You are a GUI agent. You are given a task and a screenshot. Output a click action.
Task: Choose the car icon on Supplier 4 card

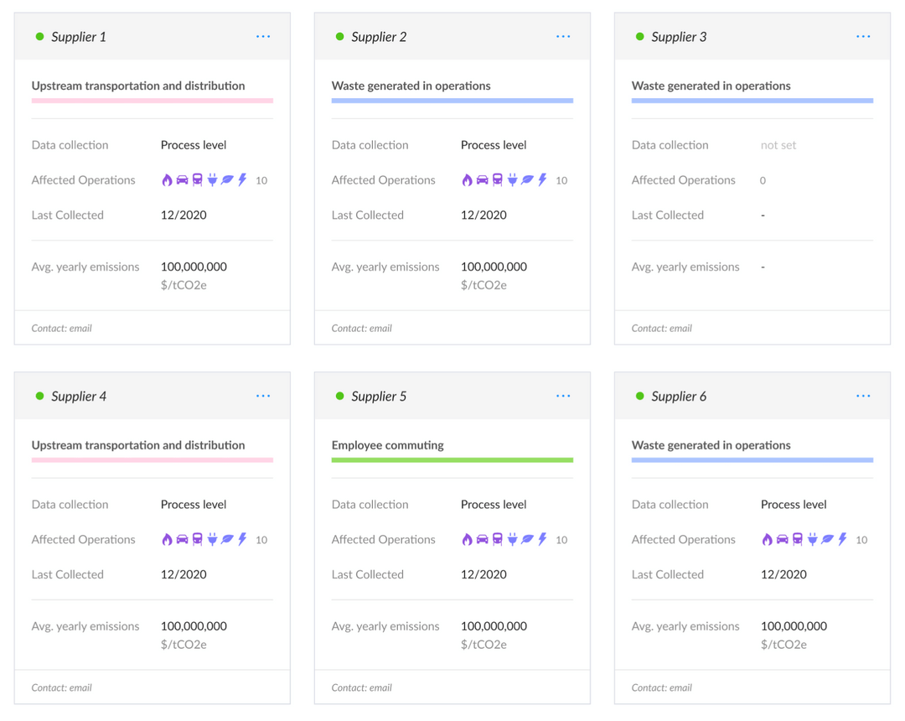coord(182,540)
